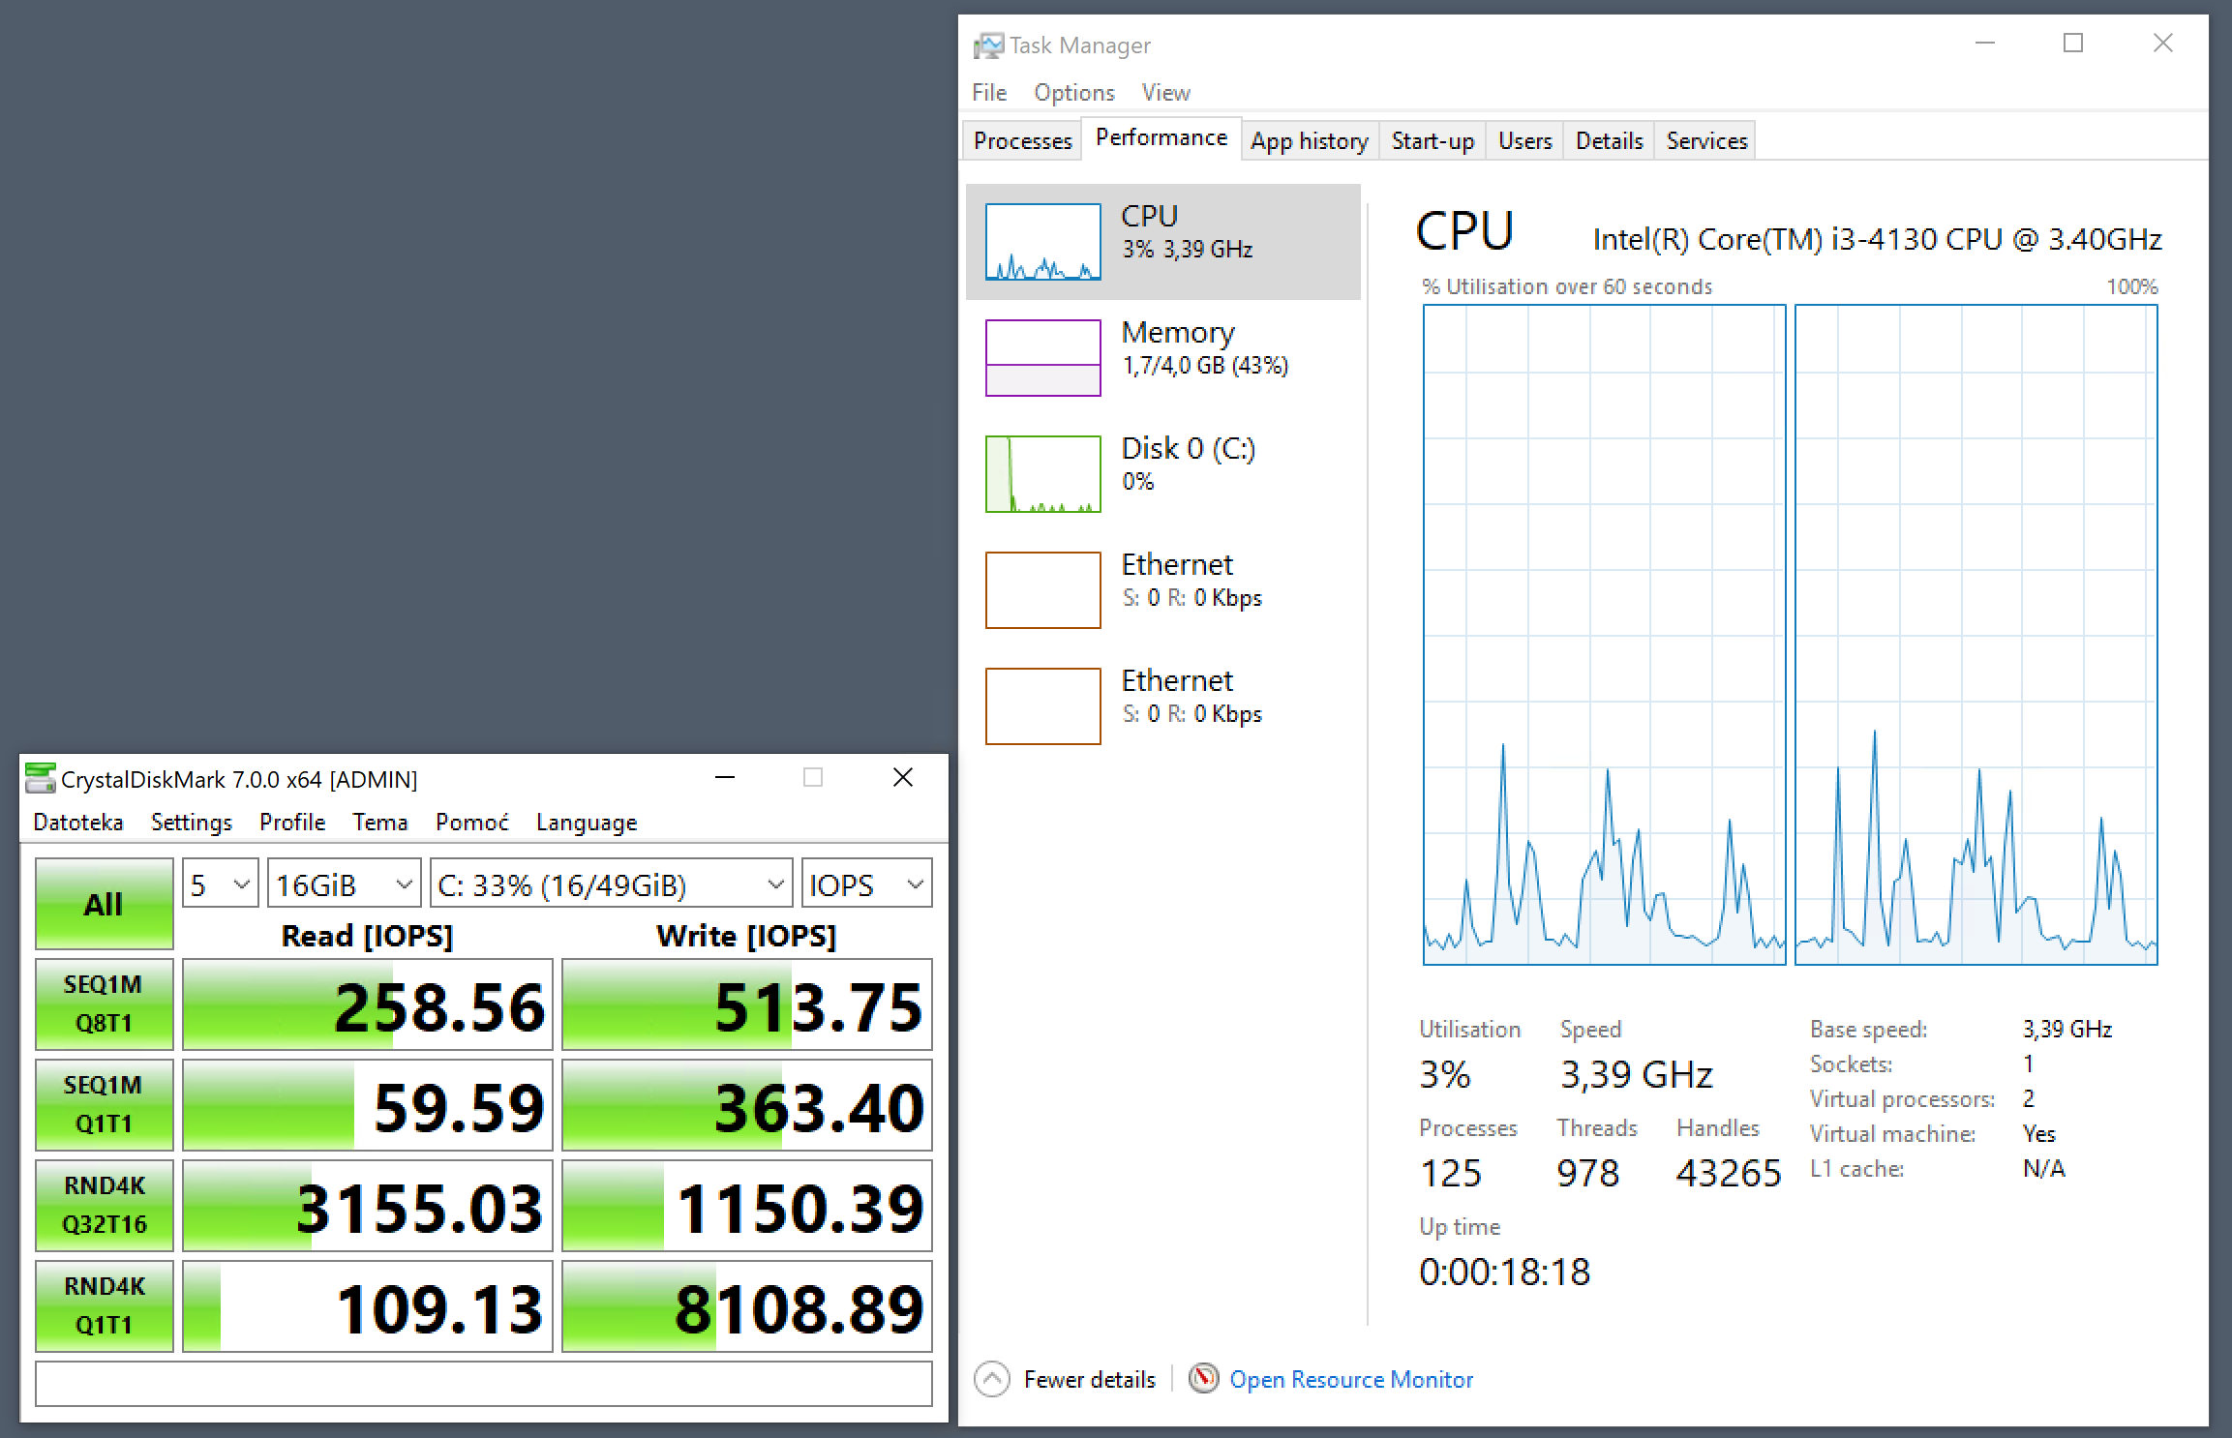The height and width of the screenshot is (1438, 2232).
Task: Click the SEQ1M Q8T1 write result 513.75
Action: tap(747, 1004)
